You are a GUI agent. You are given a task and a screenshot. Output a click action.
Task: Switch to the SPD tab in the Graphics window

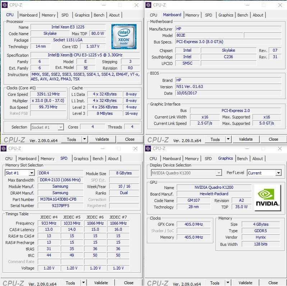pos(208,159)
